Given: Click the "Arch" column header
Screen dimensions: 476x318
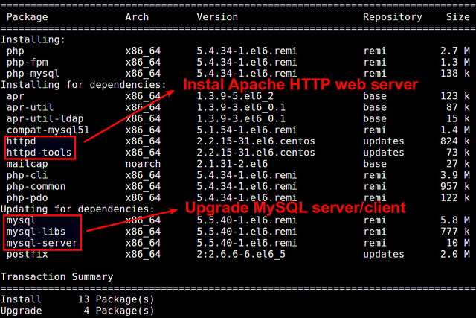Looking at the screenshot, I should [137, 16].
